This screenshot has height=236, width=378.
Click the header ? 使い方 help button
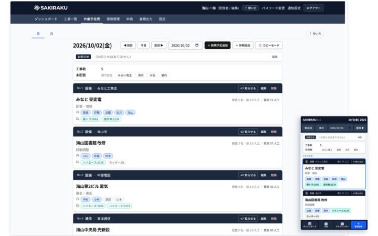click(250, 8)
